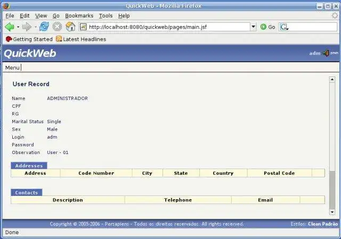The height and width of the screenshot is (239, 341).
Task: Click the Stop loading icon
Action: pos(57,27)
